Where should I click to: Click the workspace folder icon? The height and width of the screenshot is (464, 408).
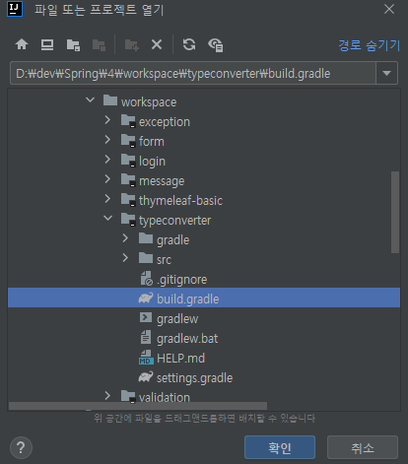110,100
